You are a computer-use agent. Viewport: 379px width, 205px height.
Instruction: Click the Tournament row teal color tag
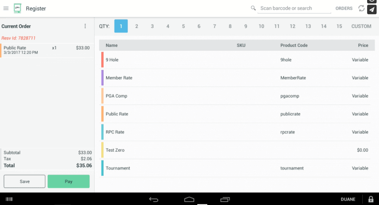(x=102, y=168)
